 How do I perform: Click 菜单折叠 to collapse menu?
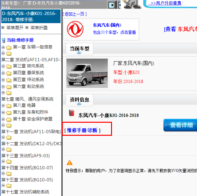click(x=39, y=28)
